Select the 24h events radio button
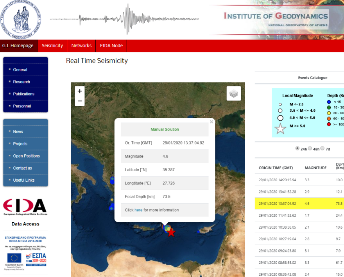344x277 pixels. point(297,148)
